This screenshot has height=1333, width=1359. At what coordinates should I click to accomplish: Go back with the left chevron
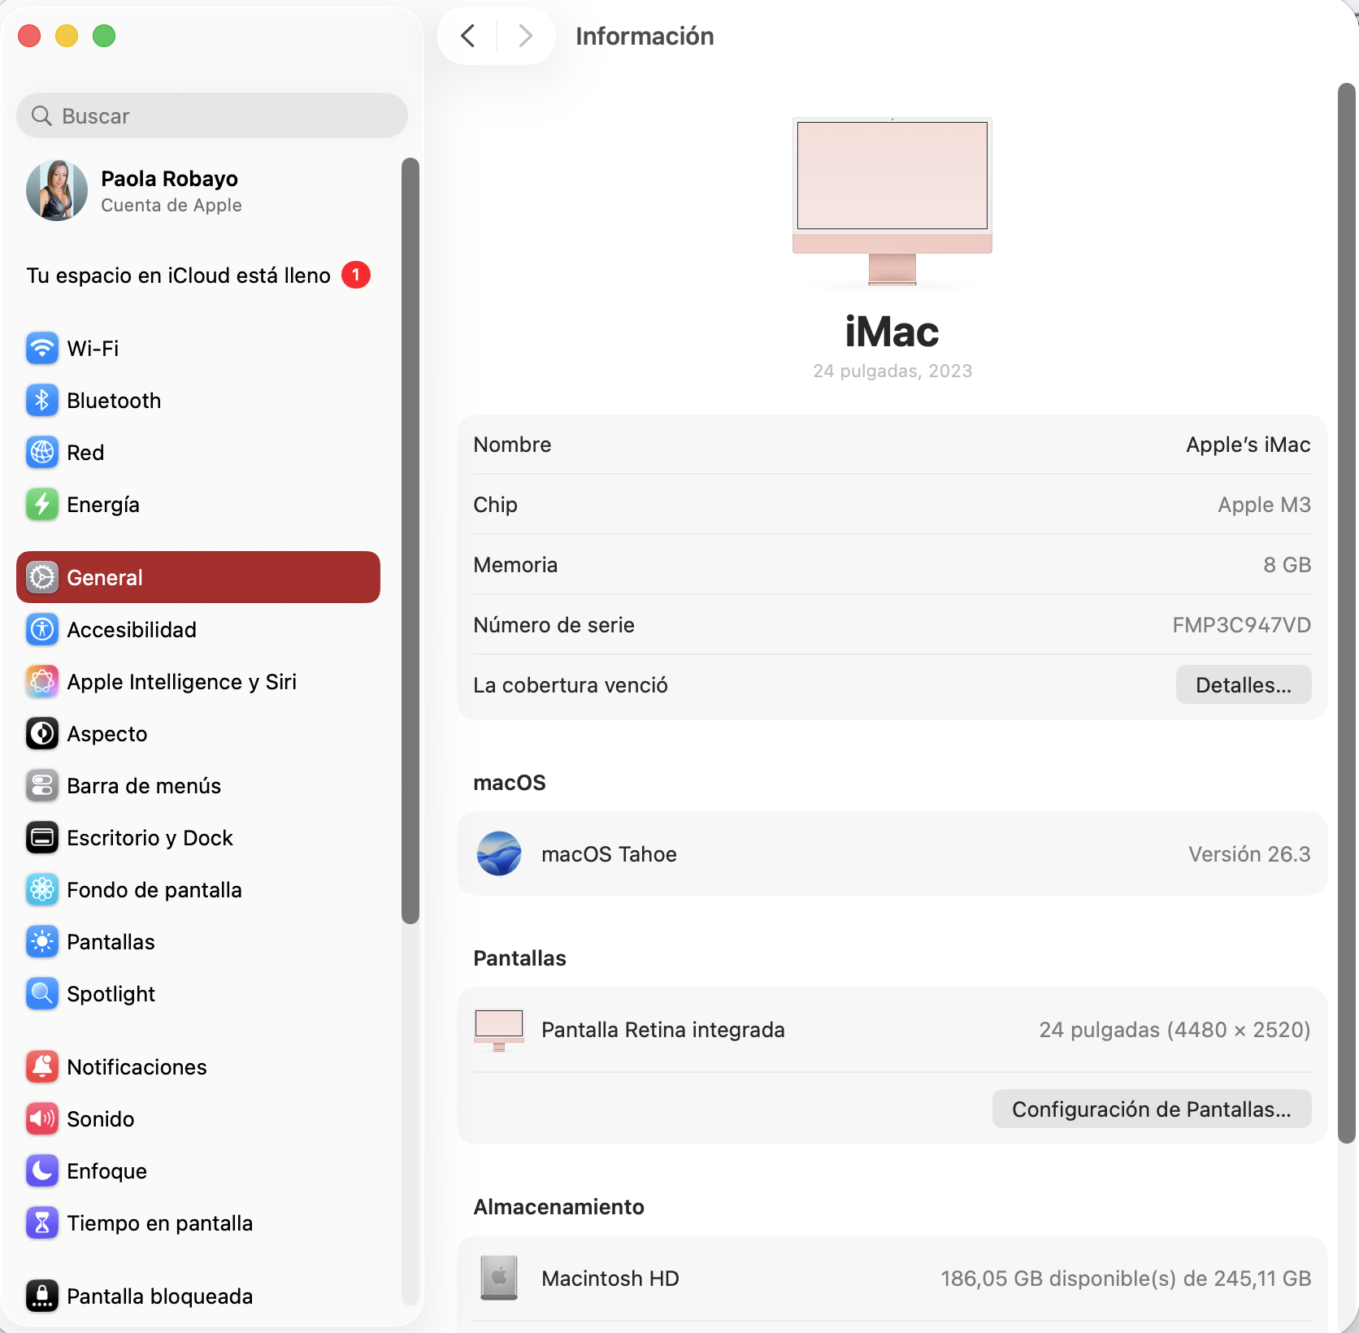tap(468, 36)
